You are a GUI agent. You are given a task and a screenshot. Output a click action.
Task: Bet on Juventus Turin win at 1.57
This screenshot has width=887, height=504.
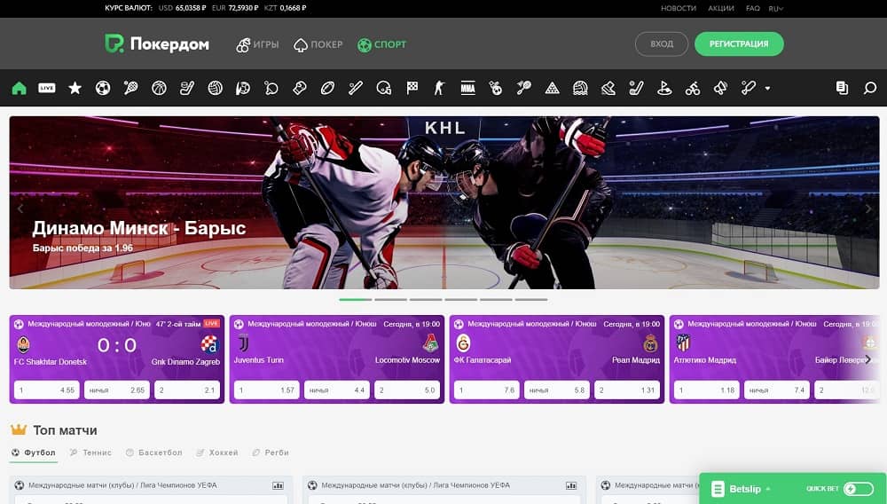click(265, 390)
